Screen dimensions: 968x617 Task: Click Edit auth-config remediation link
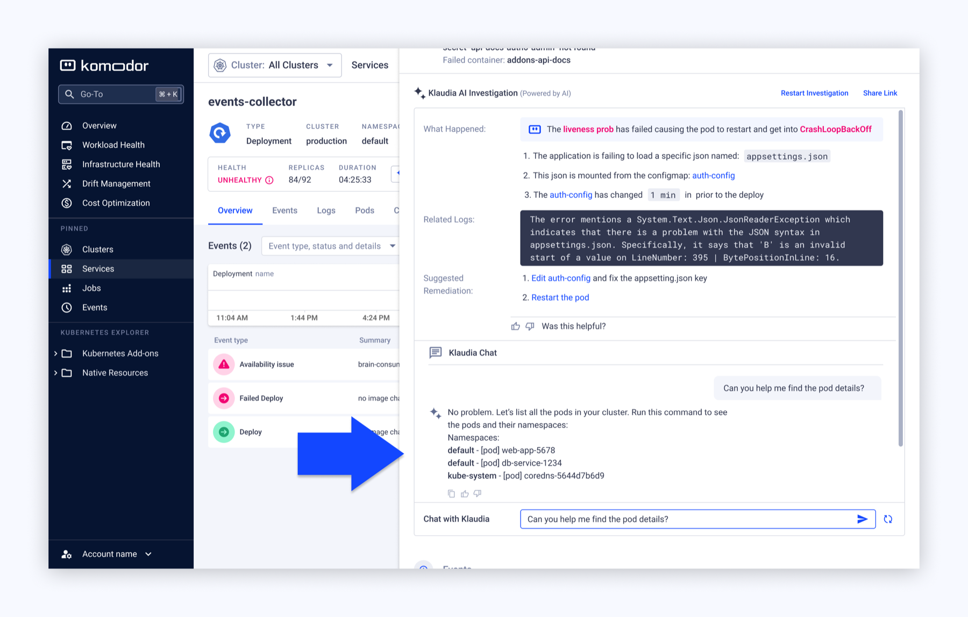click(561, 278)
